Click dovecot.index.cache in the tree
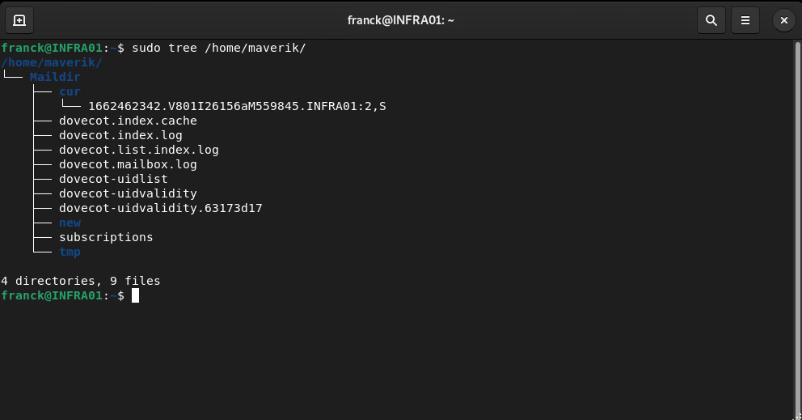 128,121
